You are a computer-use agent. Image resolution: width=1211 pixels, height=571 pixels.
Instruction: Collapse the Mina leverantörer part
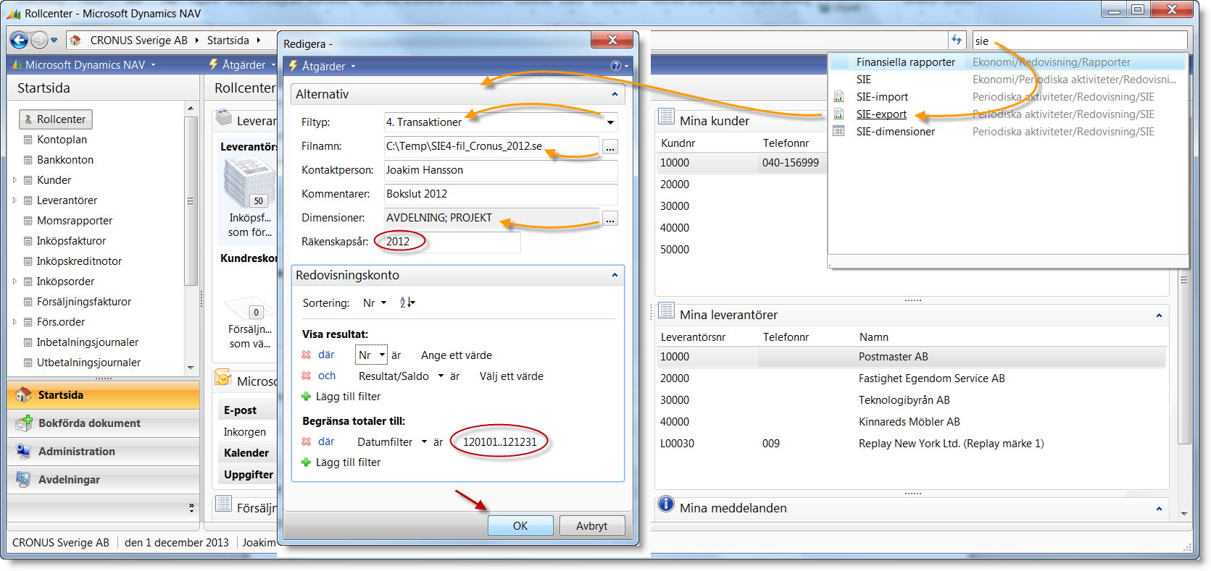coord(1159,316)
